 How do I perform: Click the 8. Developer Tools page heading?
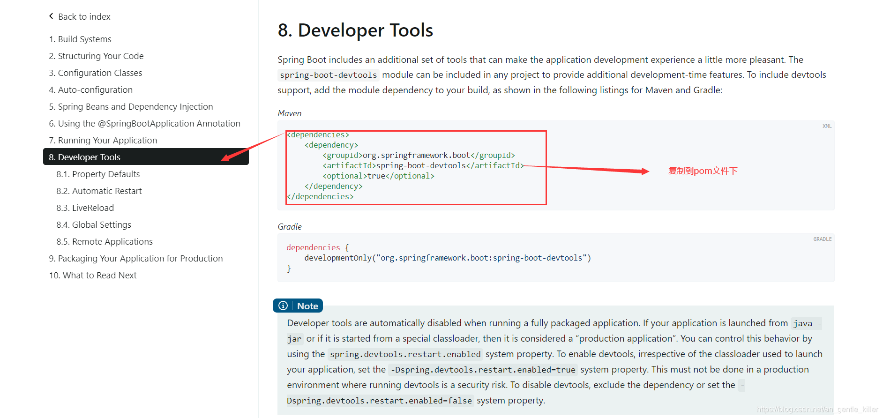click(x=355, y=30)
